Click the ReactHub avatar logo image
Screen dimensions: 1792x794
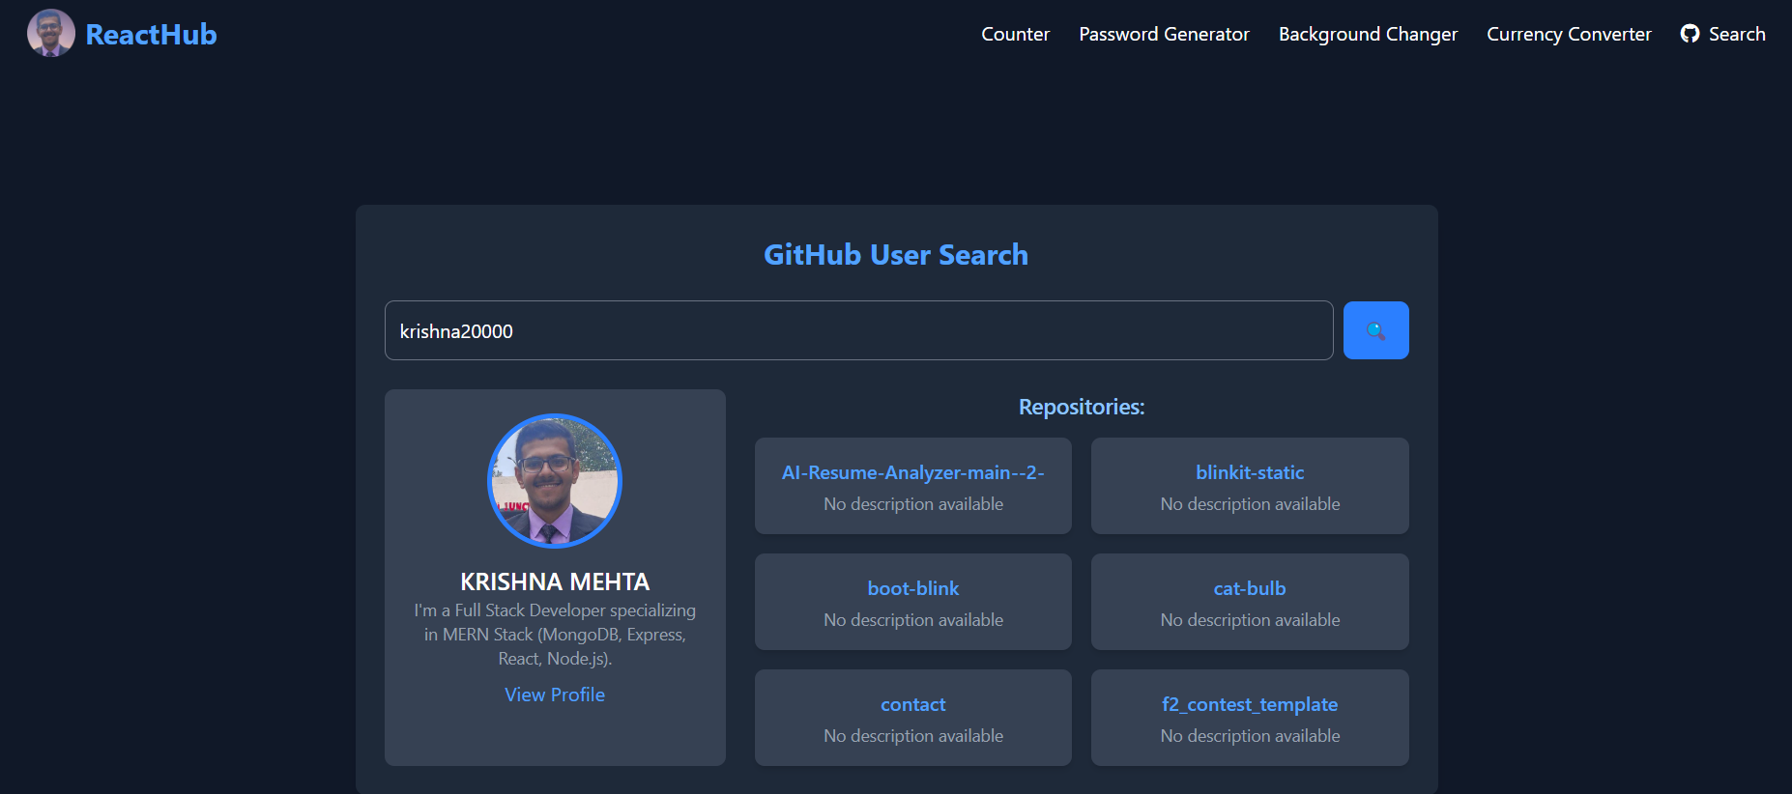pos(51,34)
